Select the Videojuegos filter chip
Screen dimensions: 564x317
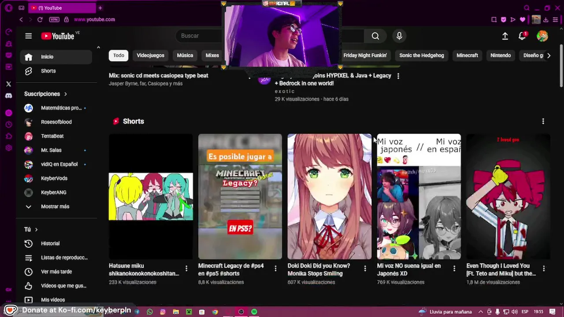click(150, 55)
